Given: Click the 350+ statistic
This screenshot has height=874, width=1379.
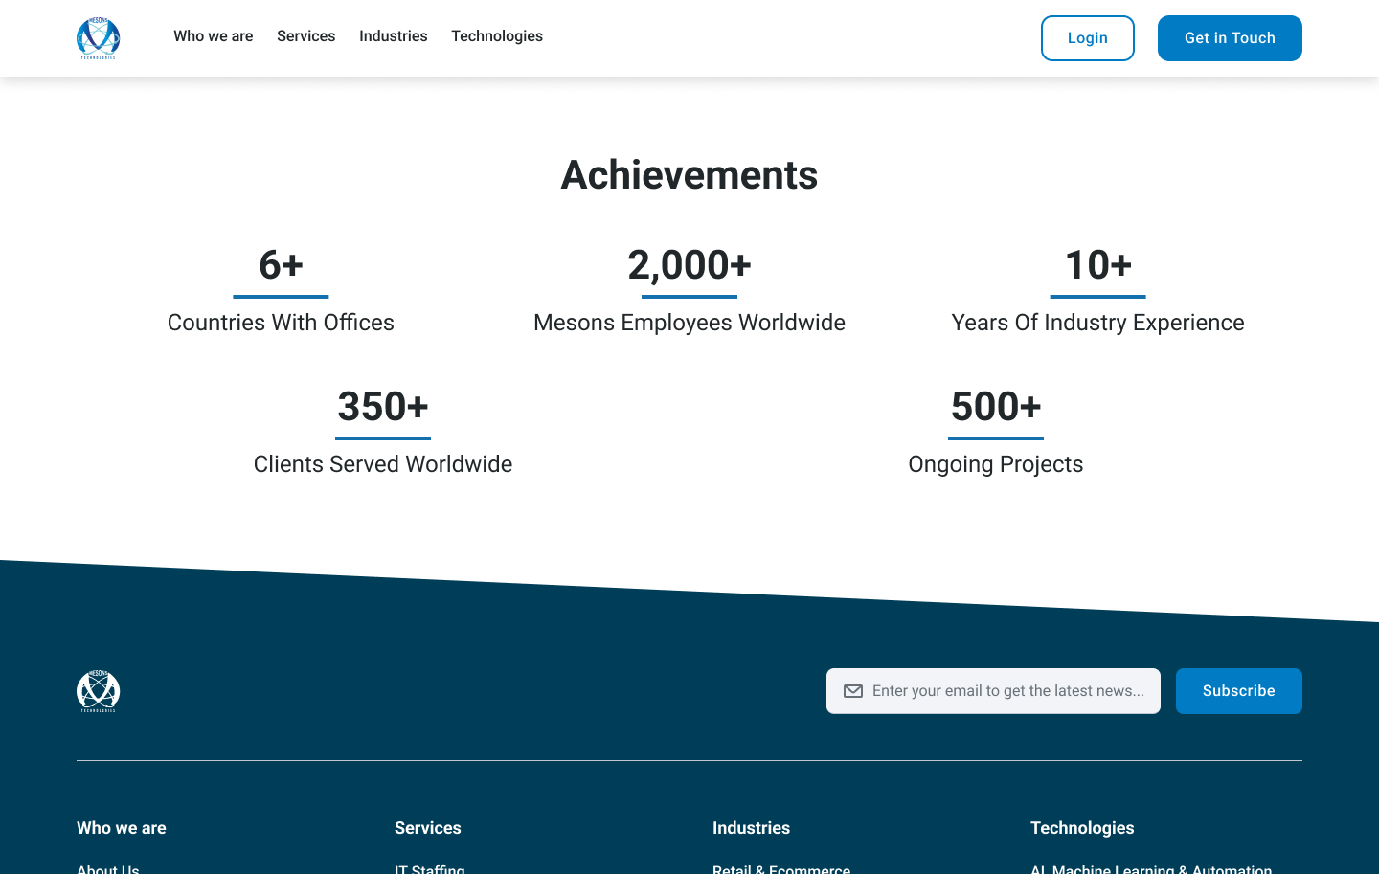Looking at the screenshot, I should click(383, 407).
